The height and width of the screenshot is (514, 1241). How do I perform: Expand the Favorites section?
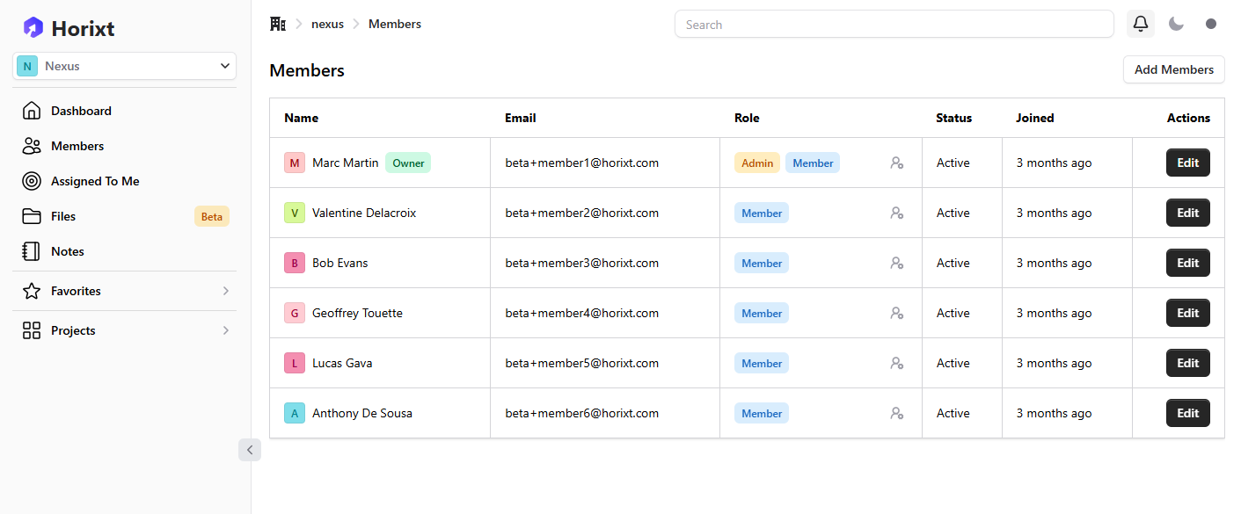coord(124,291)
